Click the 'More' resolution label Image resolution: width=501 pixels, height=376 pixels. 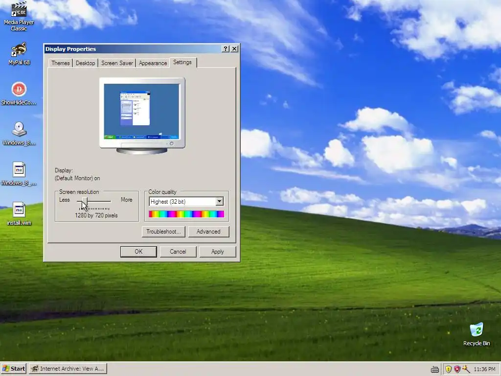(x=127, y=200)
